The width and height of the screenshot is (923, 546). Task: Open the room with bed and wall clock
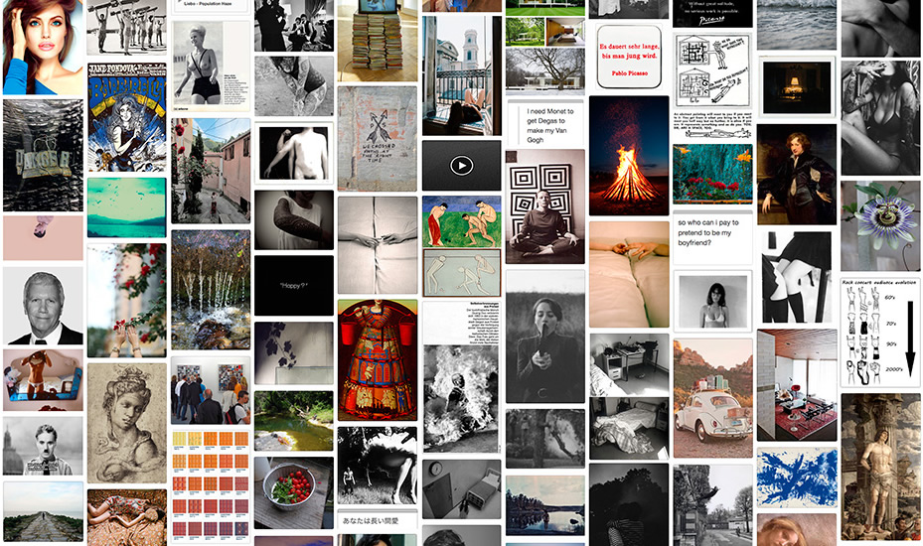click(461, 489)
